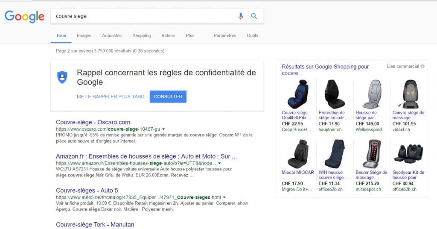437x229 pixels.
Task: Click the Outils button
Action: click(x=252, y=36)
